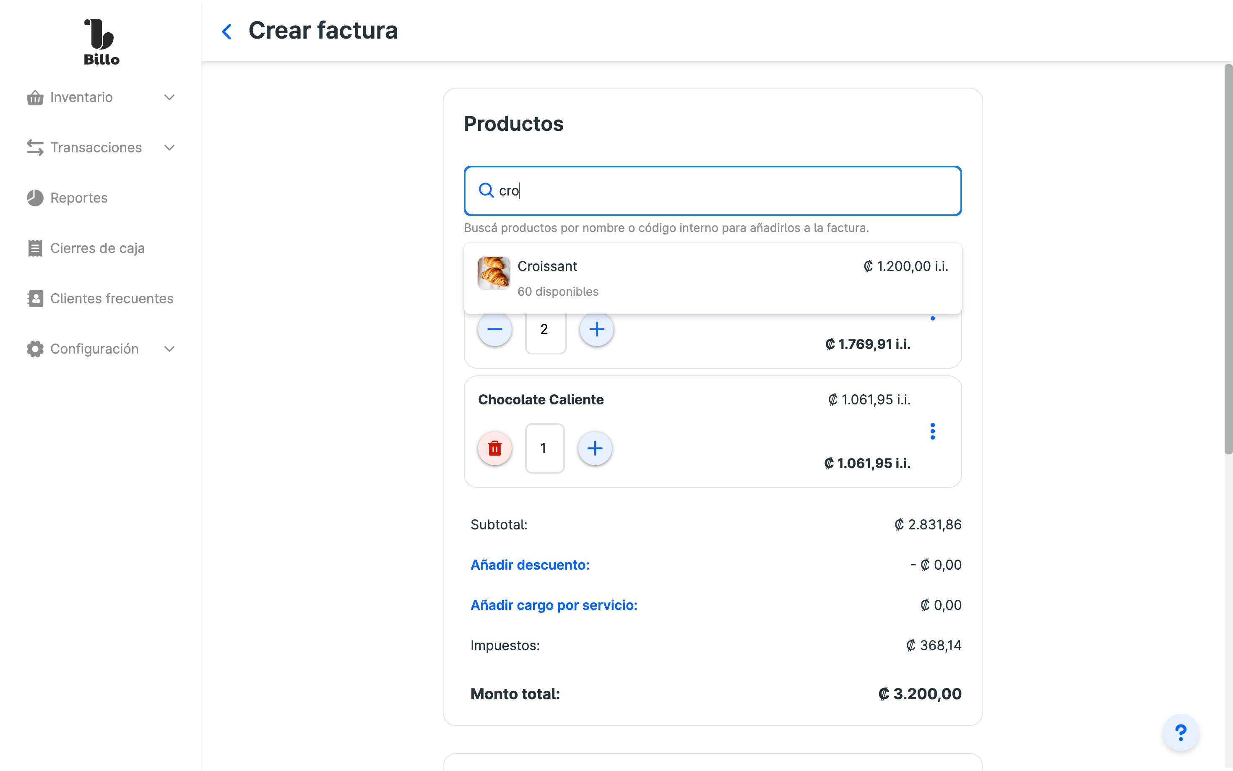Expand the Configuración menu chevron
The height and width of the screenshot is (771, 1233).
point(169,349)
